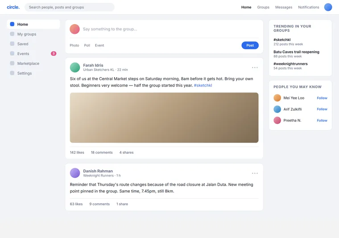
Task: Open the image in Farah Idris's post
Action: [x=164, y=118]
